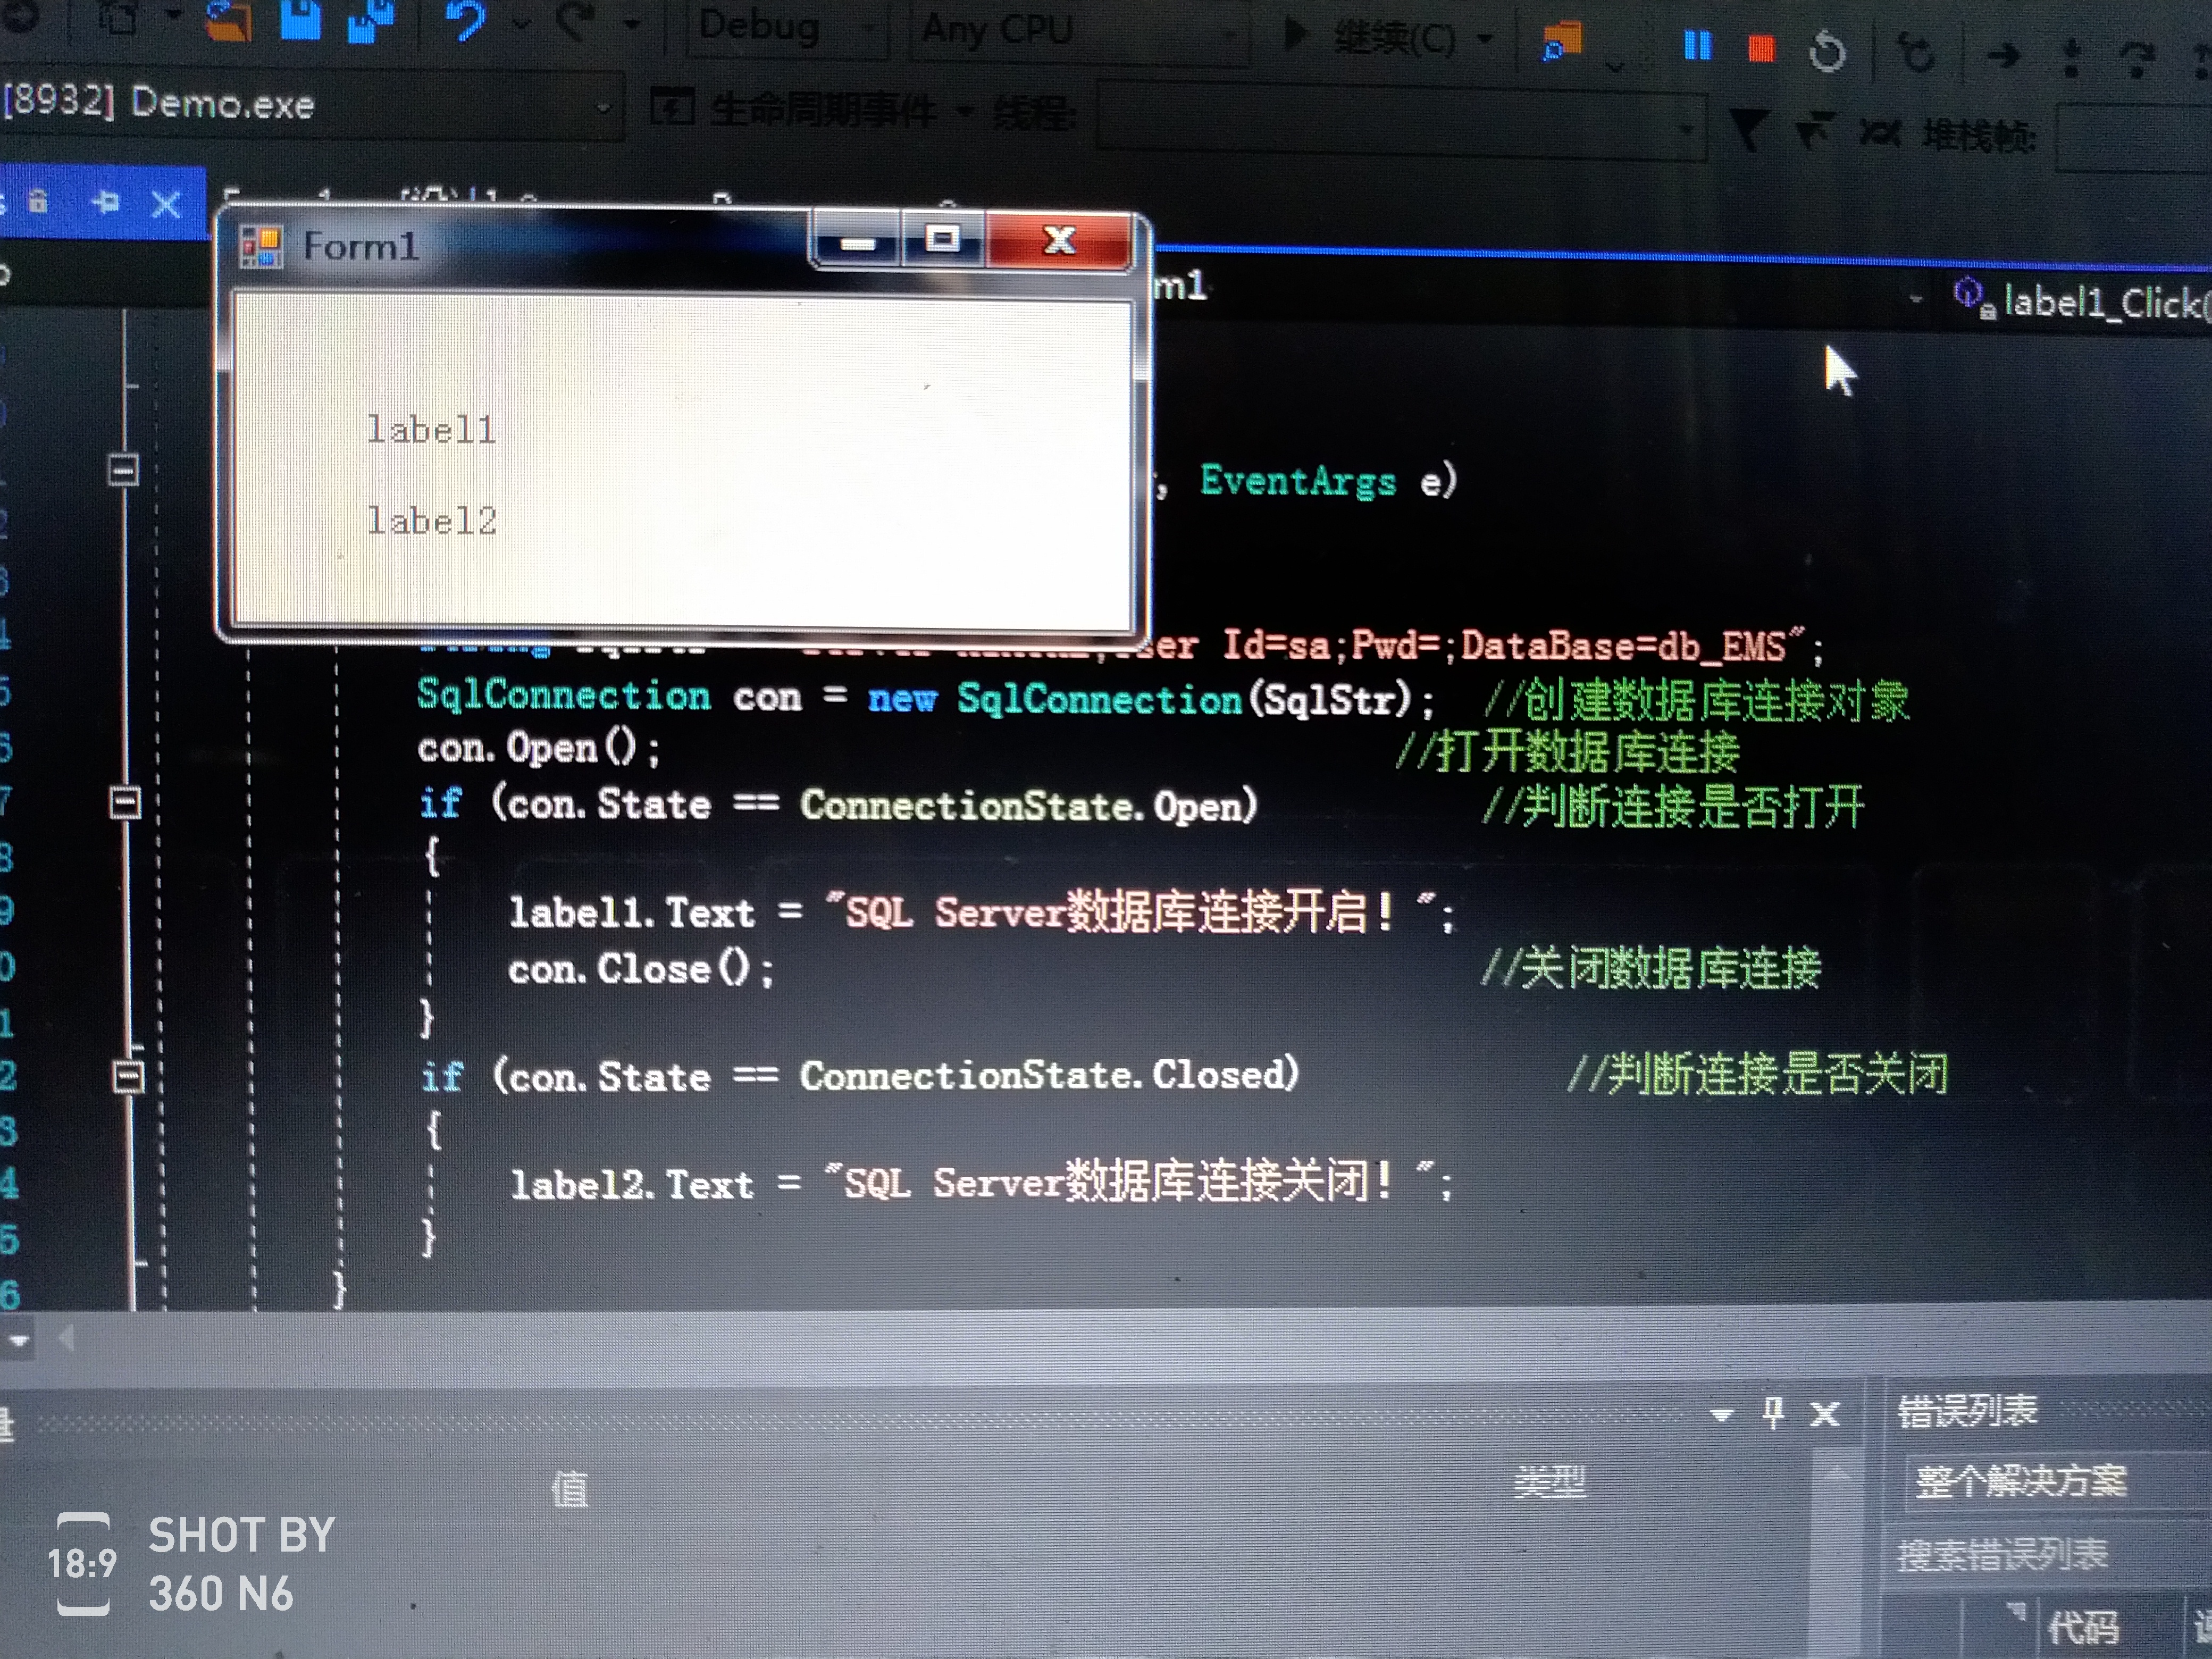The height and width of the screenshot is (1659, 2212).
Task: Click the Form1 window app icon
Action: tap(260, 246)
